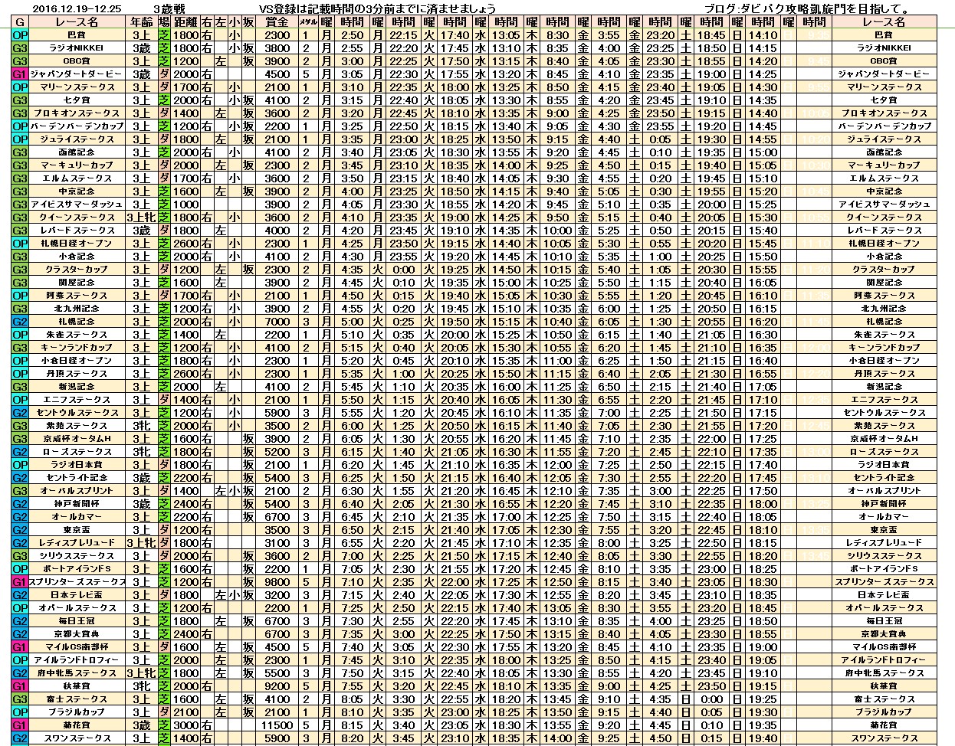The height and width of the screenshot is (746, 955).
Task: Click the G1 grade cell of the 秋華賞 row
Action: [20, 686]
